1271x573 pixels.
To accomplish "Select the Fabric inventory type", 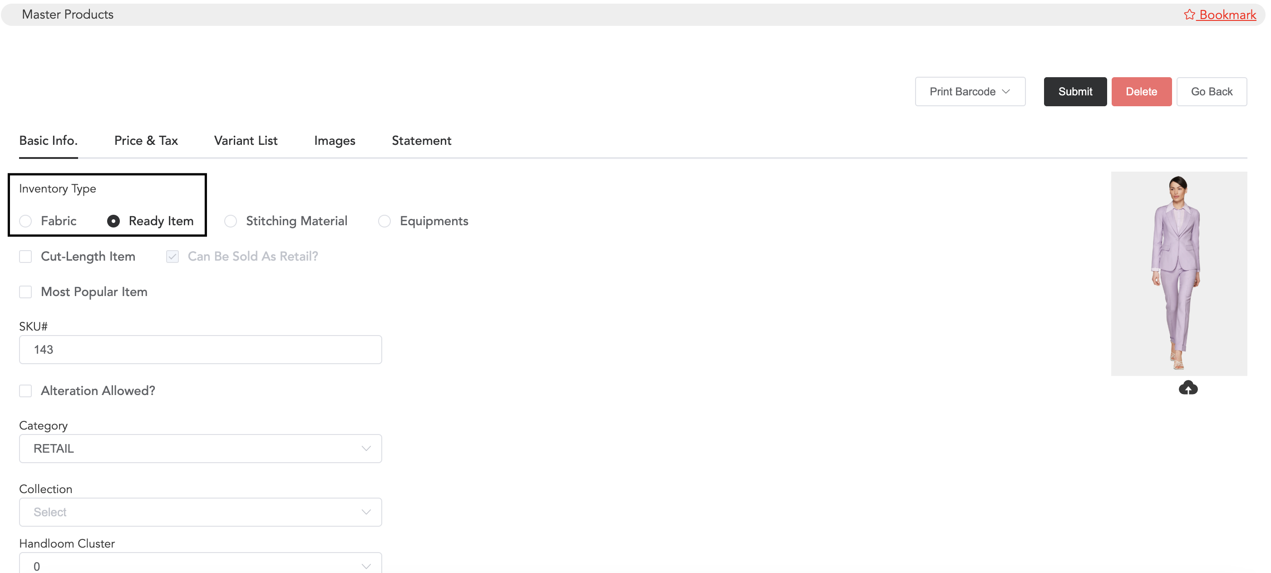I will tap(26, 221).
